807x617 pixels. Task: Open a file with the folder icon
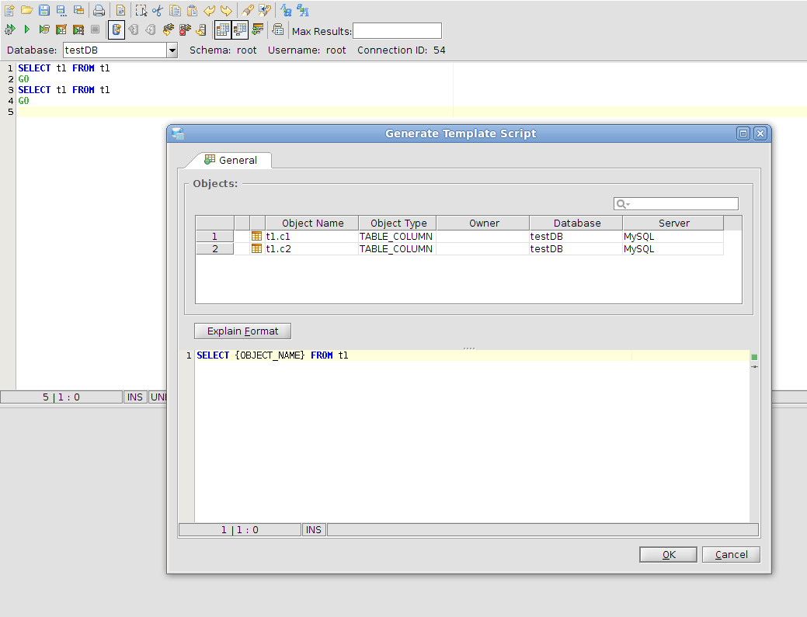pos(26,10)
